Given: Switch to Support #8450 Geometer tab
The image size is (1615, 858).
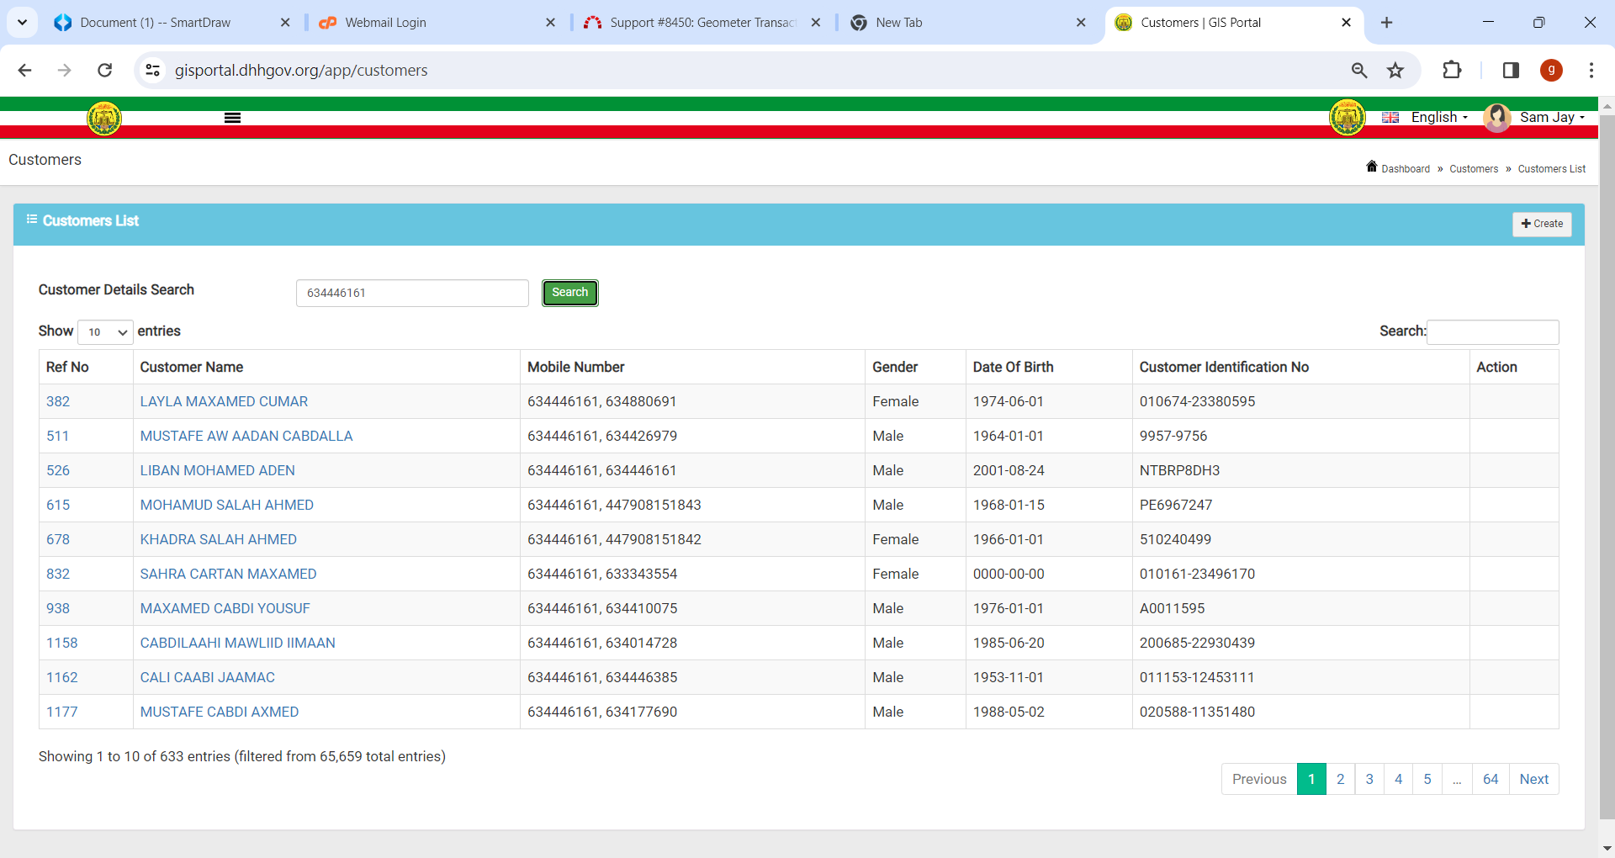Looking at the screenshot, I should 702,23.
